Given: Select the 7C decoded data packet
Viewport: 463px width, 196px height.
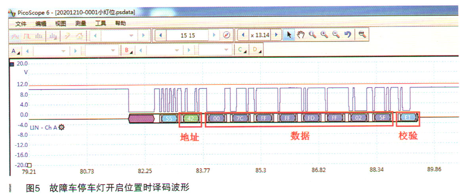Looking at the screenshot, I should pos(240,118).
